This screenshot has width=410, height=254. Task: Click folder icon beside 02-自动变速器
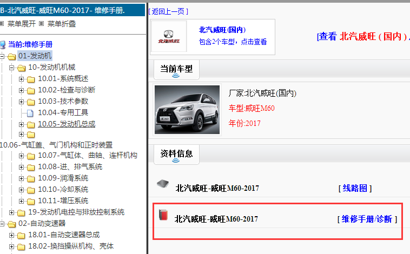[11, 224]
